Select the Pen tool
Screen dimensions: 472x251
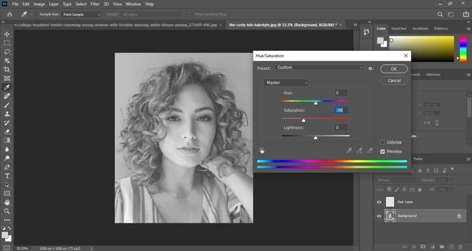pyautogui.click(x=7, y=167)
